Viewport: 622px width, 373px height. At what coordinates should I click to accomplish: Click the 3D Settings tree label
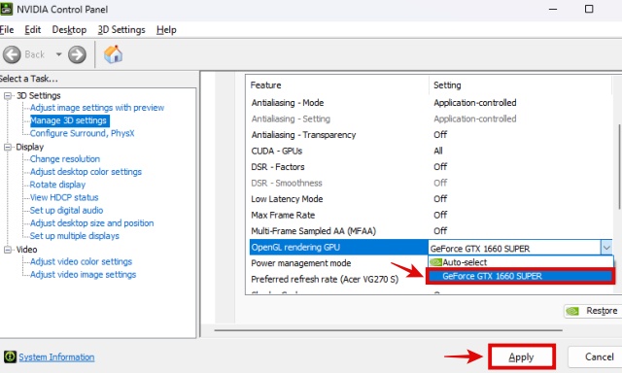pos(39,95)
